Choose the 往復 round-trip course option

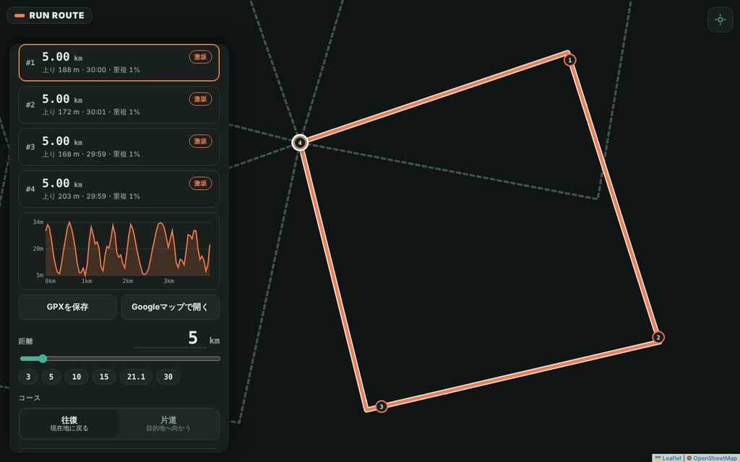point(69,424)
